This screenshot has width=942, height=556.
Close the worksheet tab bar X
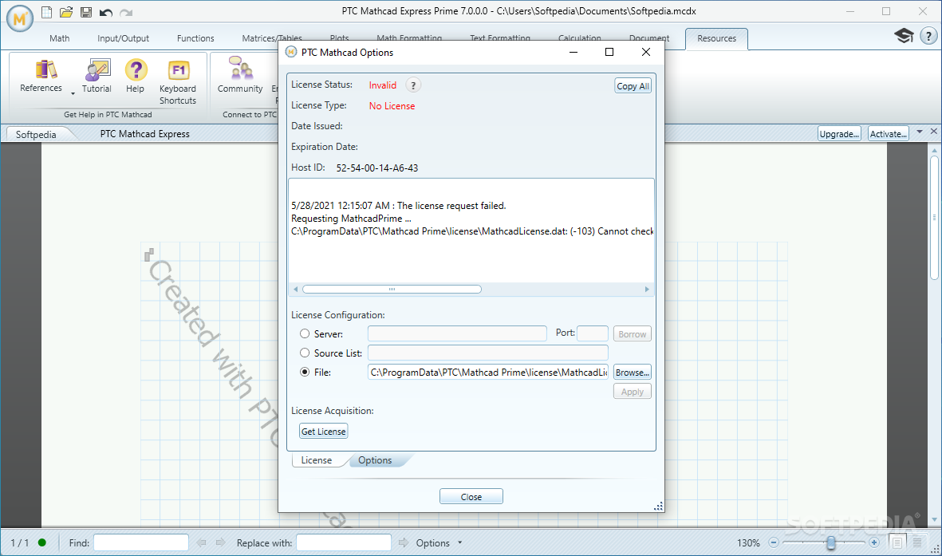point(933,131)
